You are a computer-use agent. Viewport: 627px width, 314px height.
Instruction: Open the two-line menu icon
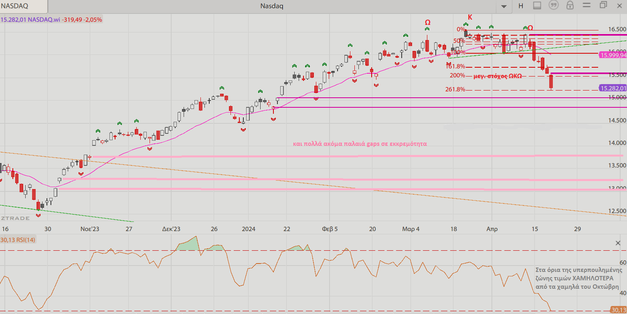[x=587, y=6]
